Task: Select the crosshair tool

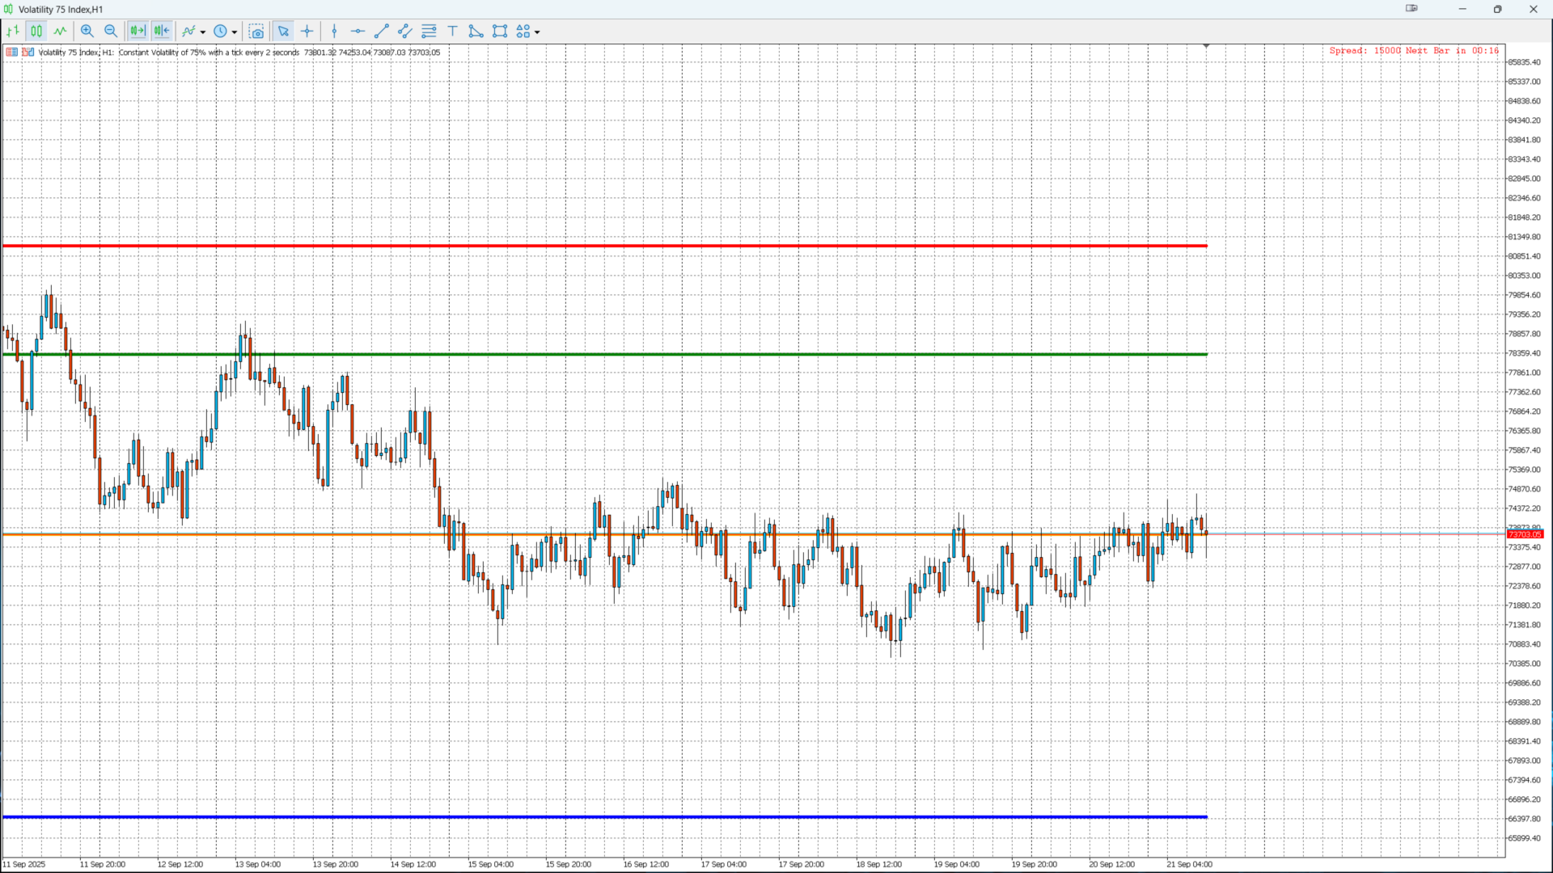Action: pos(307,32)
